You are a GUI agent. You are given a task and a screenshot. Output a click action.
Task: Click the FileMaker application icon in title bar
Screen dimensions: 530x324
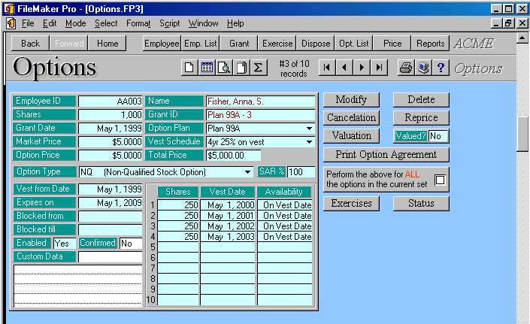[x=9, y=9]
